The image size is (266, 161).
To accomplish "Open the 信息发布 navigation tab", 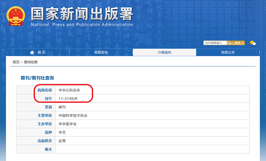I will point(101,53).
